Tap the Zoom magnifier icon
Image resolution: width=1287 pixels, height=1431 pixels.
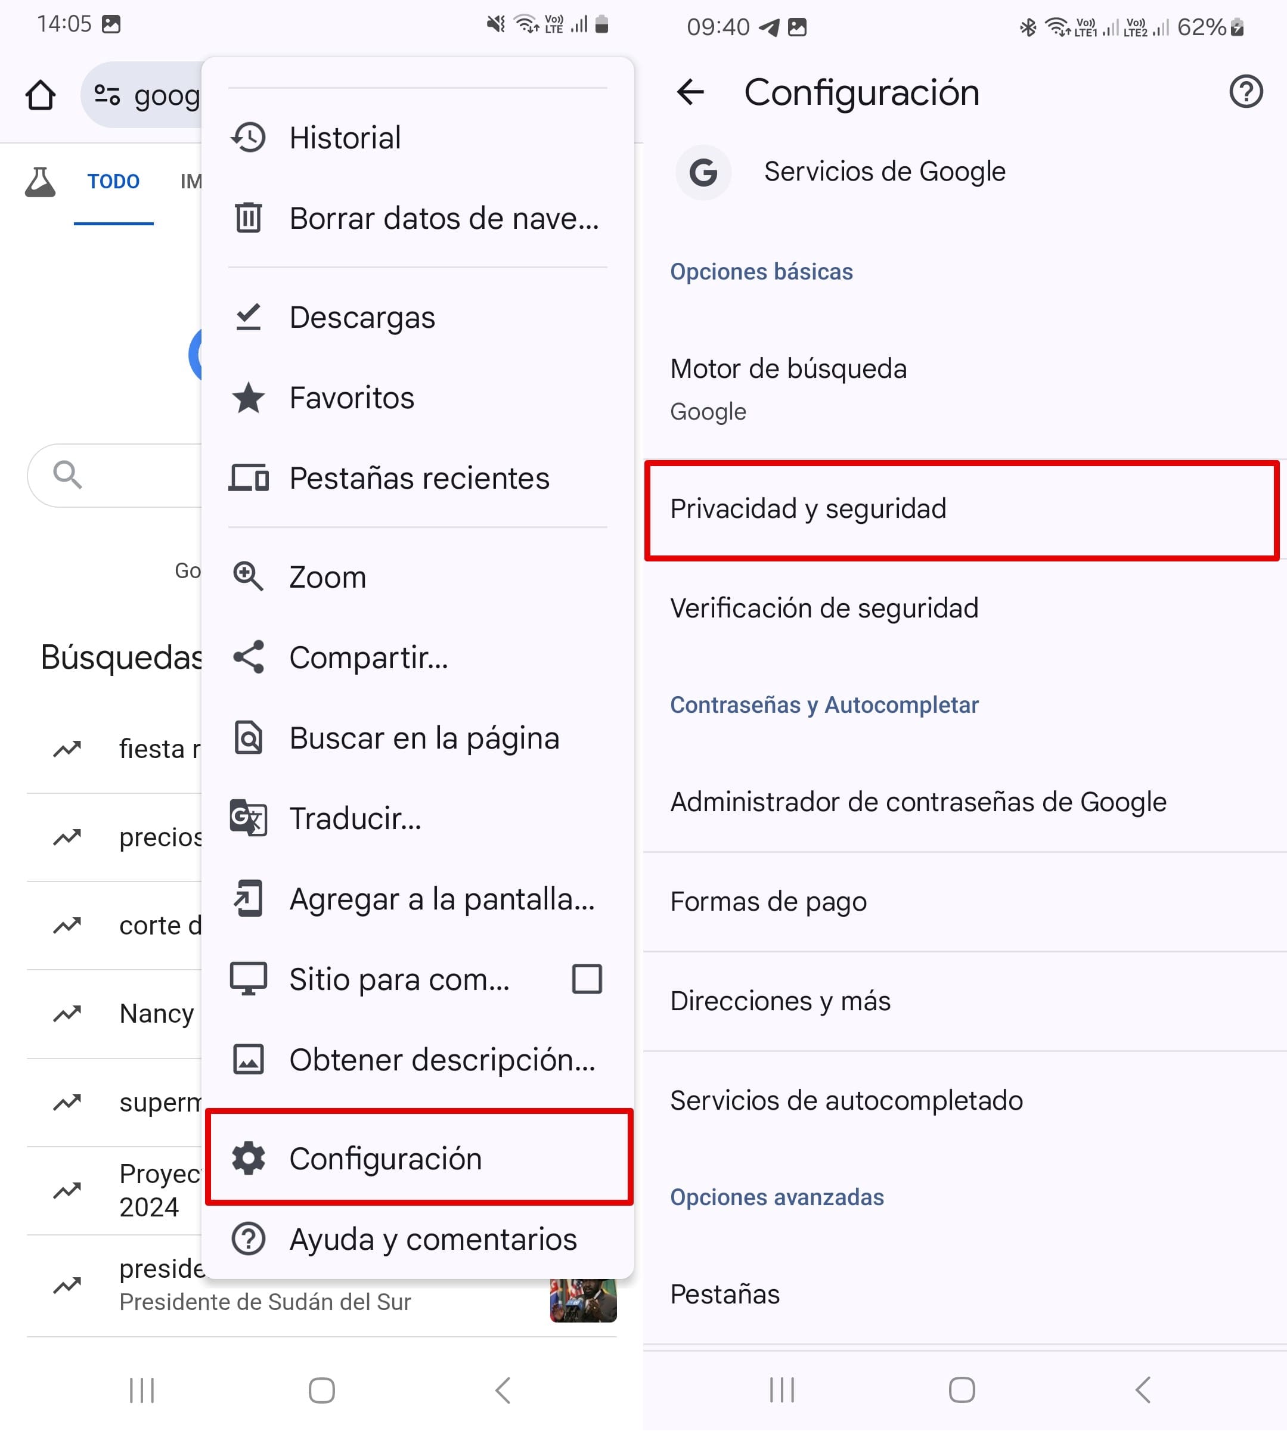pyautogui.click(x=248, y=576)
